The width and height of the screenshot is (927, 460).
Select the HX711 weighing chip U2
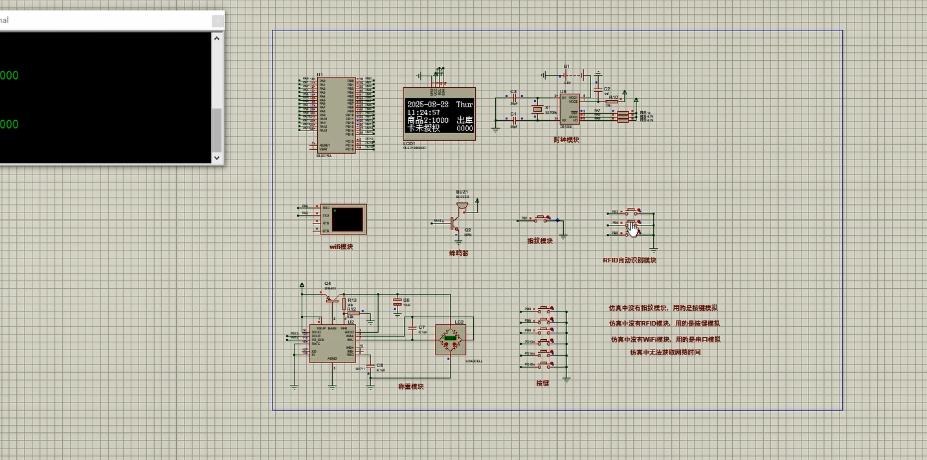click(x=333, y=343)
